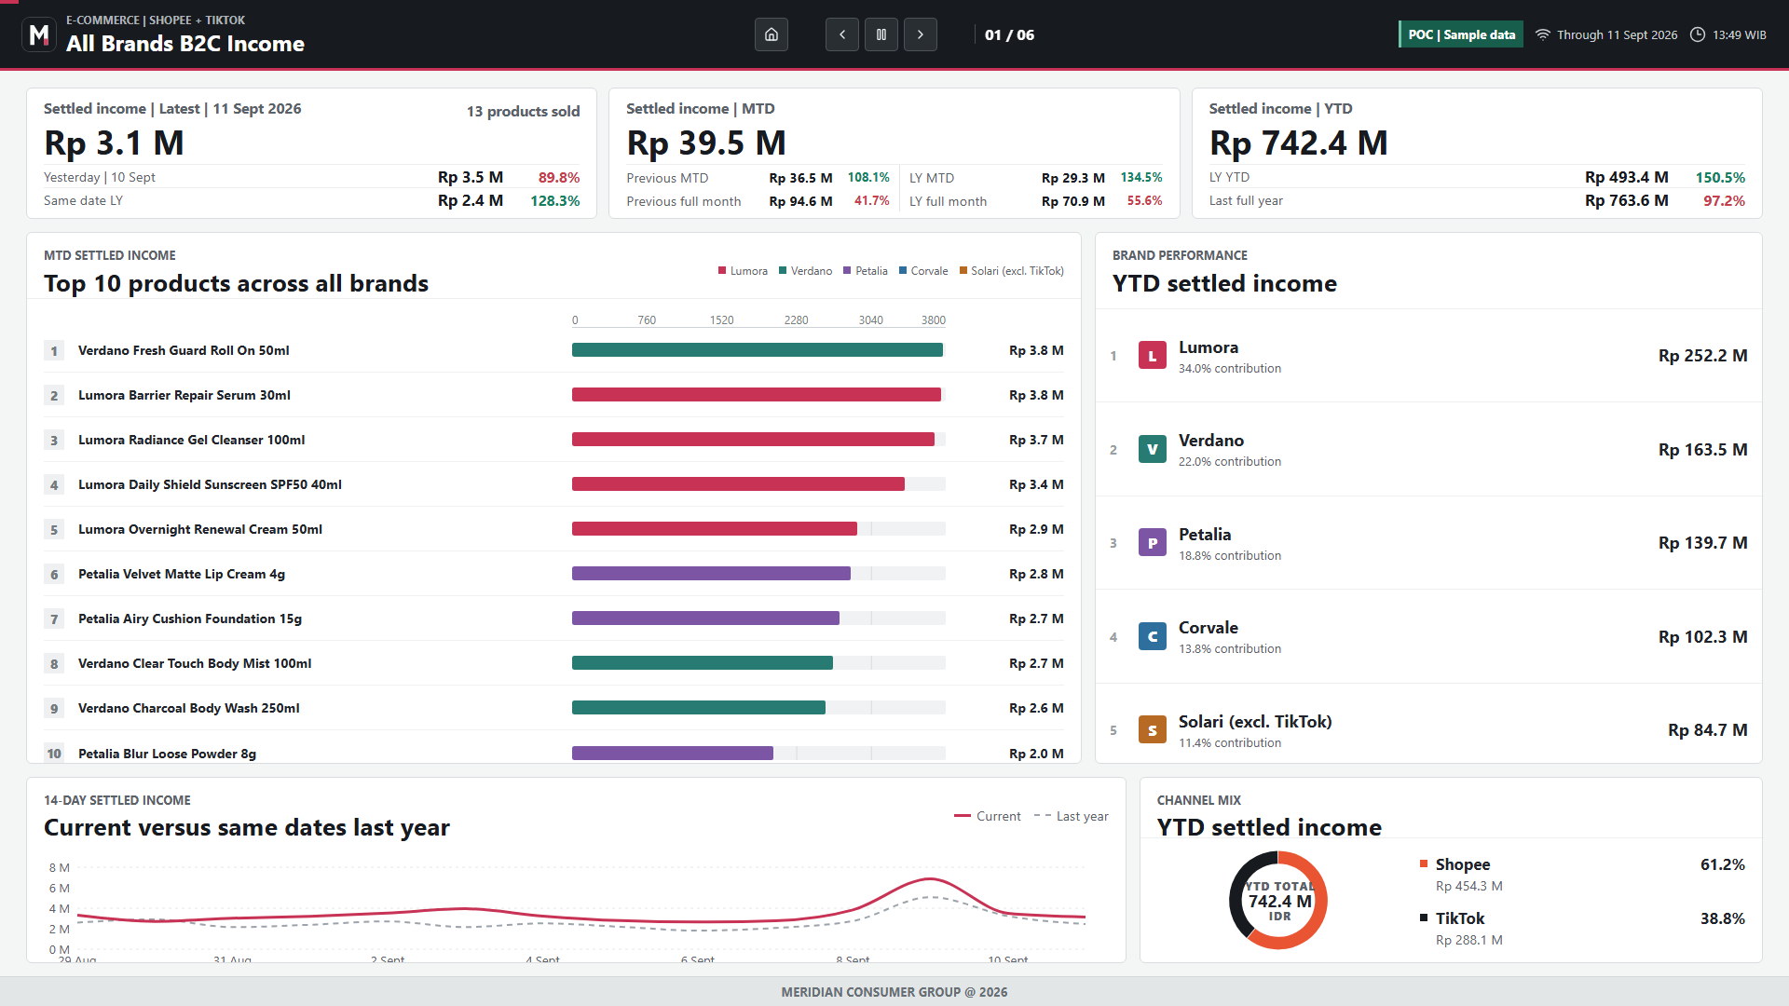Click the TikTok black legend marker
1789x1006 pixels.
point(1424,918)
